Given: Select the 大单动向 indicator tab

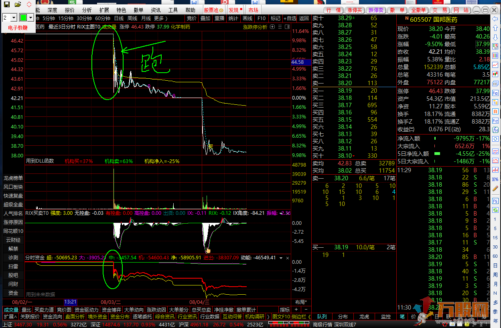Looking at the screenshot, I should pyautogui.click(x=134, y=310).
